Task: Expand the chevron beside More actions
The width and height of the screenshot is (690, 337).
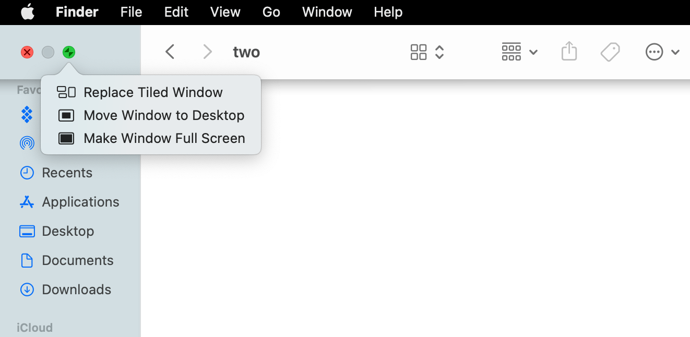Action: 675,52
